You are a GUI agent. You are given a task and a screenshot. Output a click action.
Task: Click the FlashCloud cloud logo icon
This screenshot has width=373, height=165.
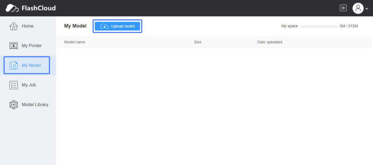12,8
